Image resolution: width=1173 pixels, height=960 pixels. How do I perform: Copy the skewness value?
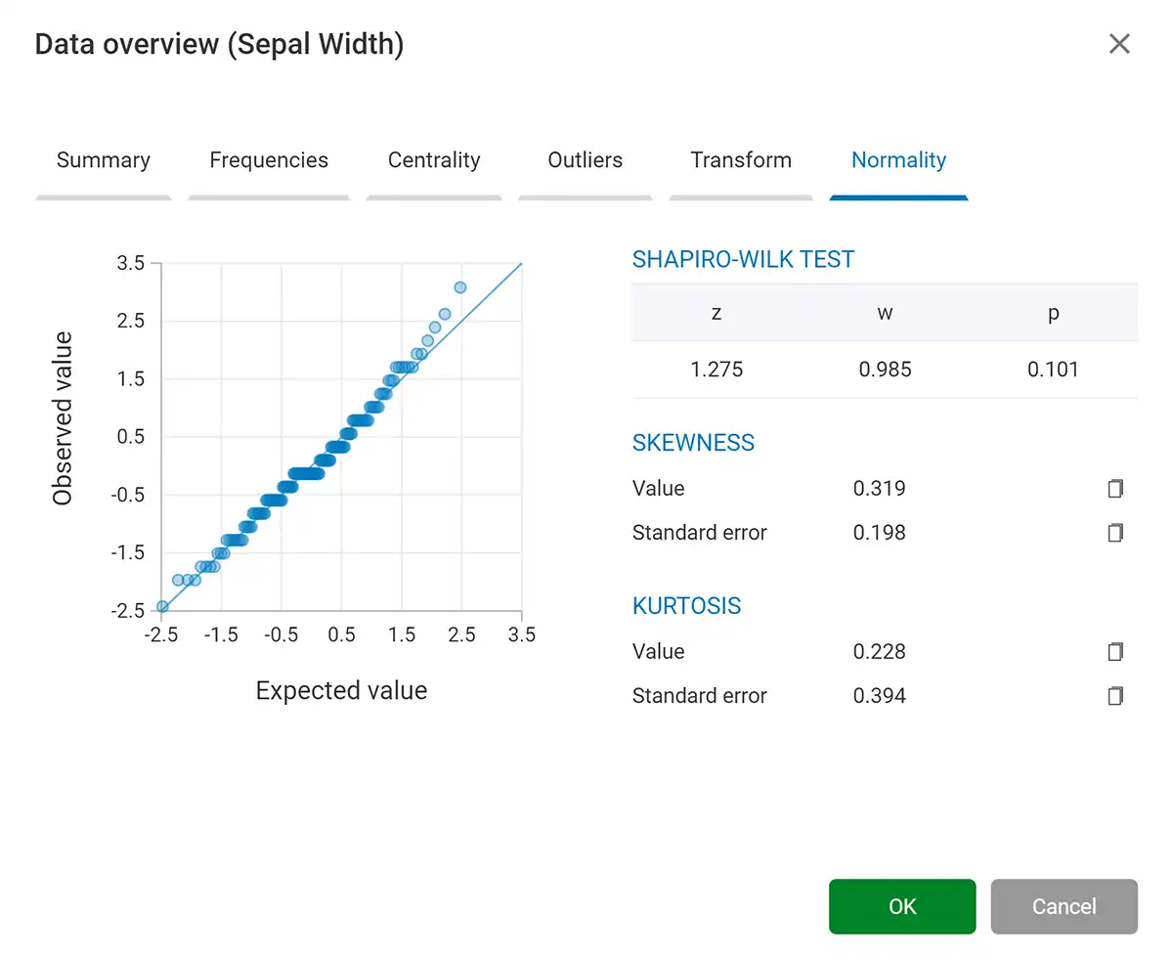pos(1115,488)
